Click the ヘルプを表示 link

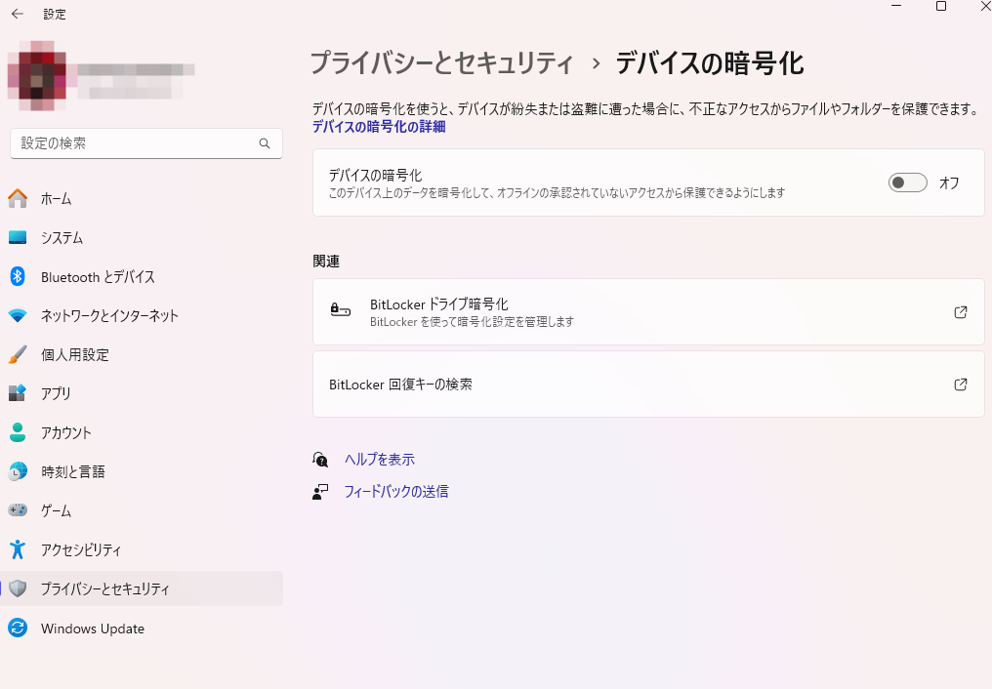click(x=378, y=459)
